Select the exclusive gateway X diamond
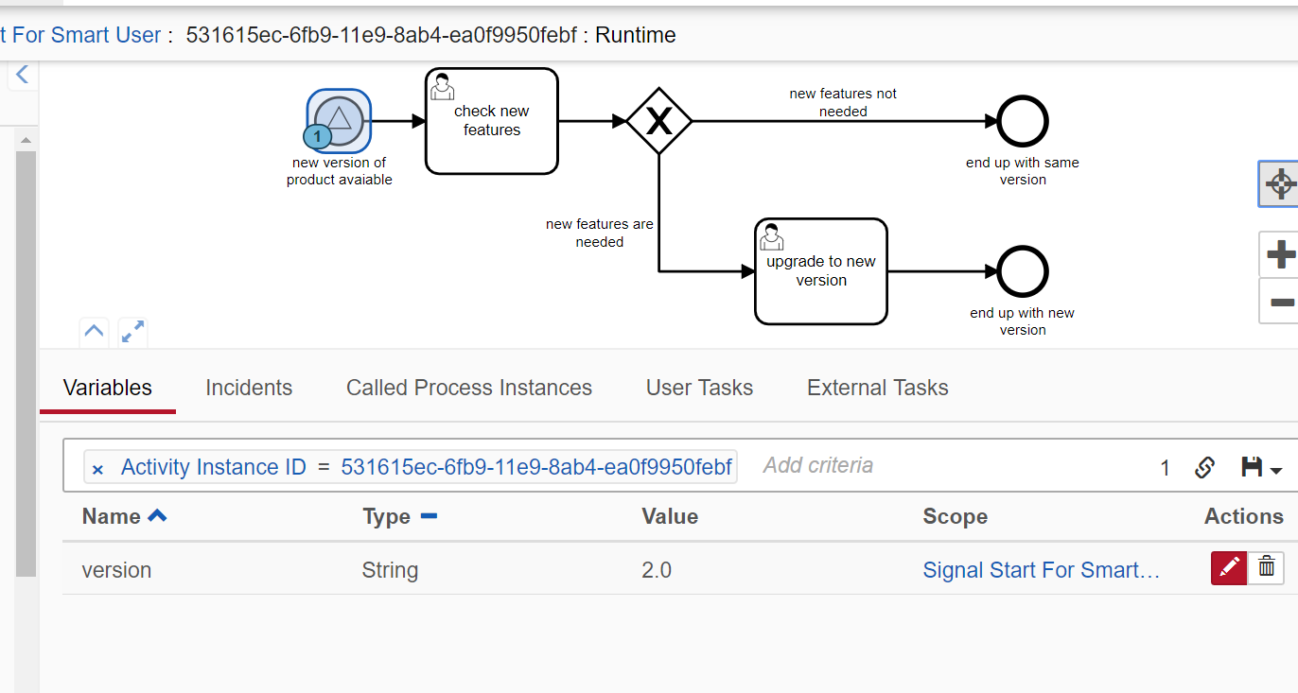The width and height of the screenshot is (1298, 693). point(659,121)
